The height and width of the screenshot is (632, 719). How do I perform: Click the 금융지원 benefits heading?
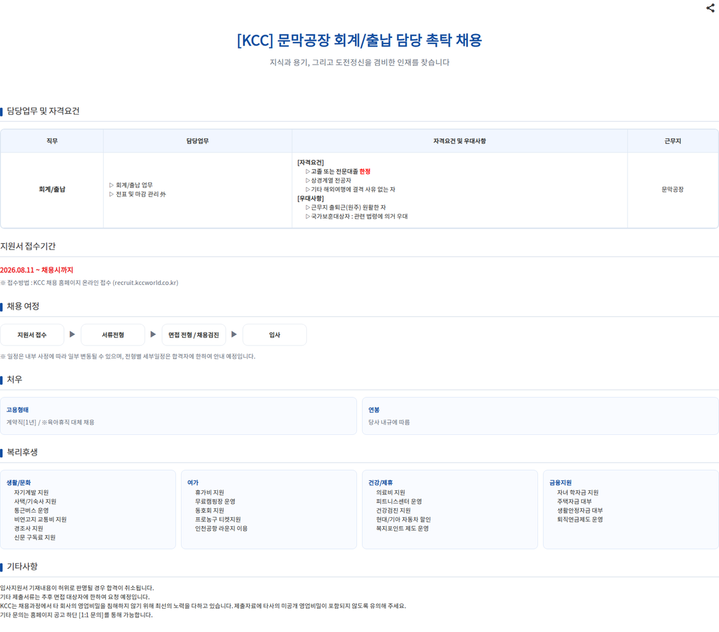pyautogui.click(x=561, y=482)
